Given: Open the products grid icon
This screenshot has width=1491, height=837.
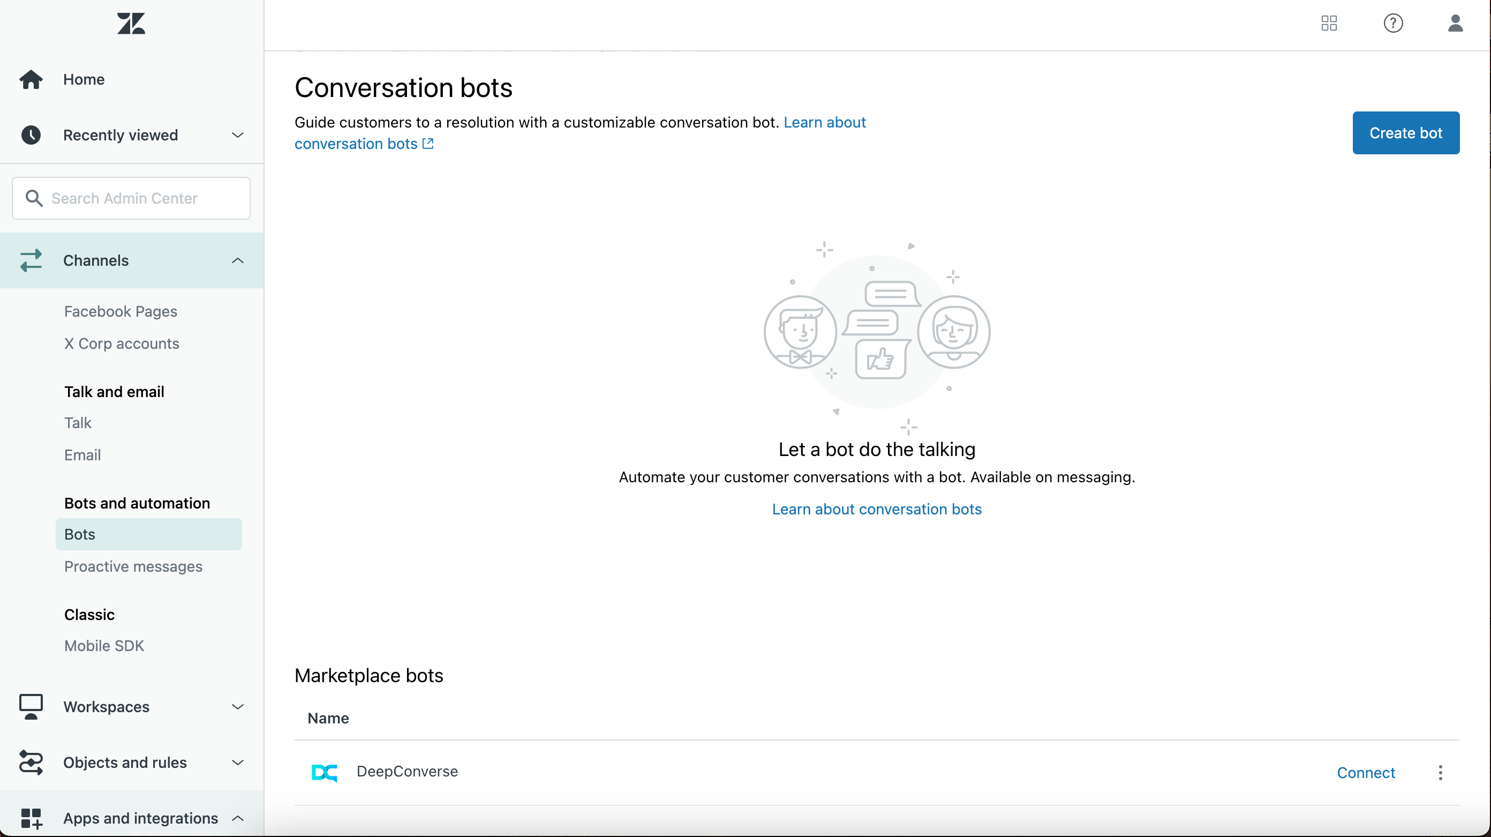Looking at the screenshot, I should [x=1329, y=24].
